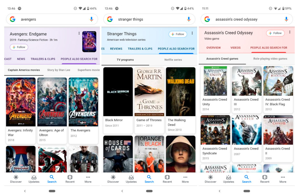Open Assassin's Creed III card
This screenshot has width=298, height=196.
(247, 89)
